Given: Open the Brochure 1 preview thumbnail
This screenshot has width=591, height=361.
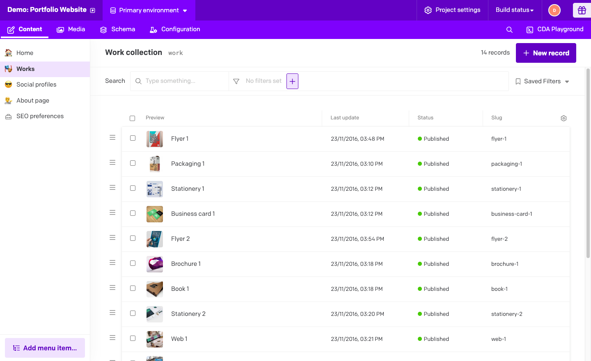Looking at the screenshot, I should point(155,264).
